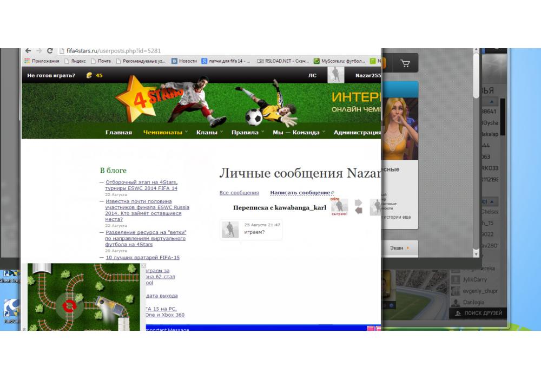Reload the page with the refresh icon
Screen dimensions: 541x379
[50, 51]
